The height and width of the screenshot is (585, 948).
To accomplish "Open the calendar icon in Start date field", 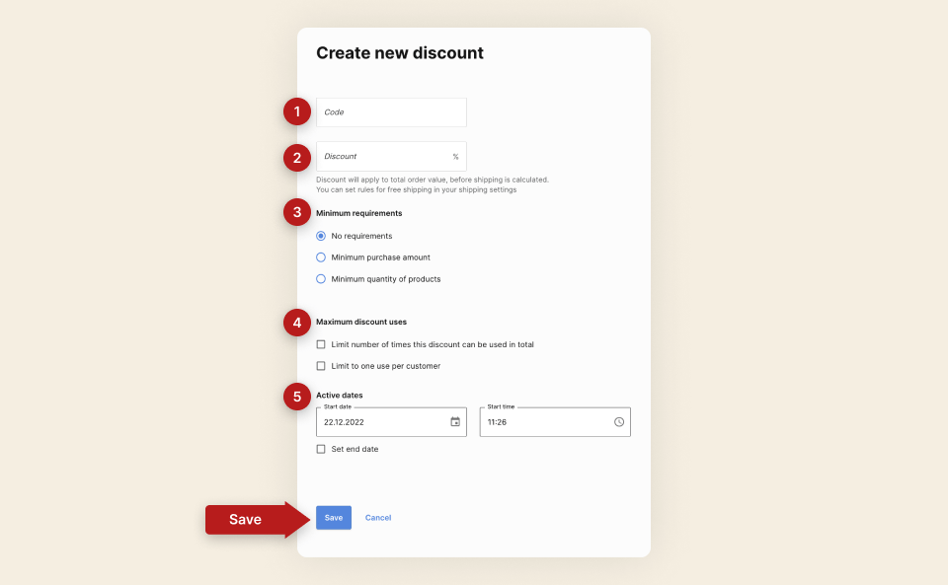I will coord(455,421).
